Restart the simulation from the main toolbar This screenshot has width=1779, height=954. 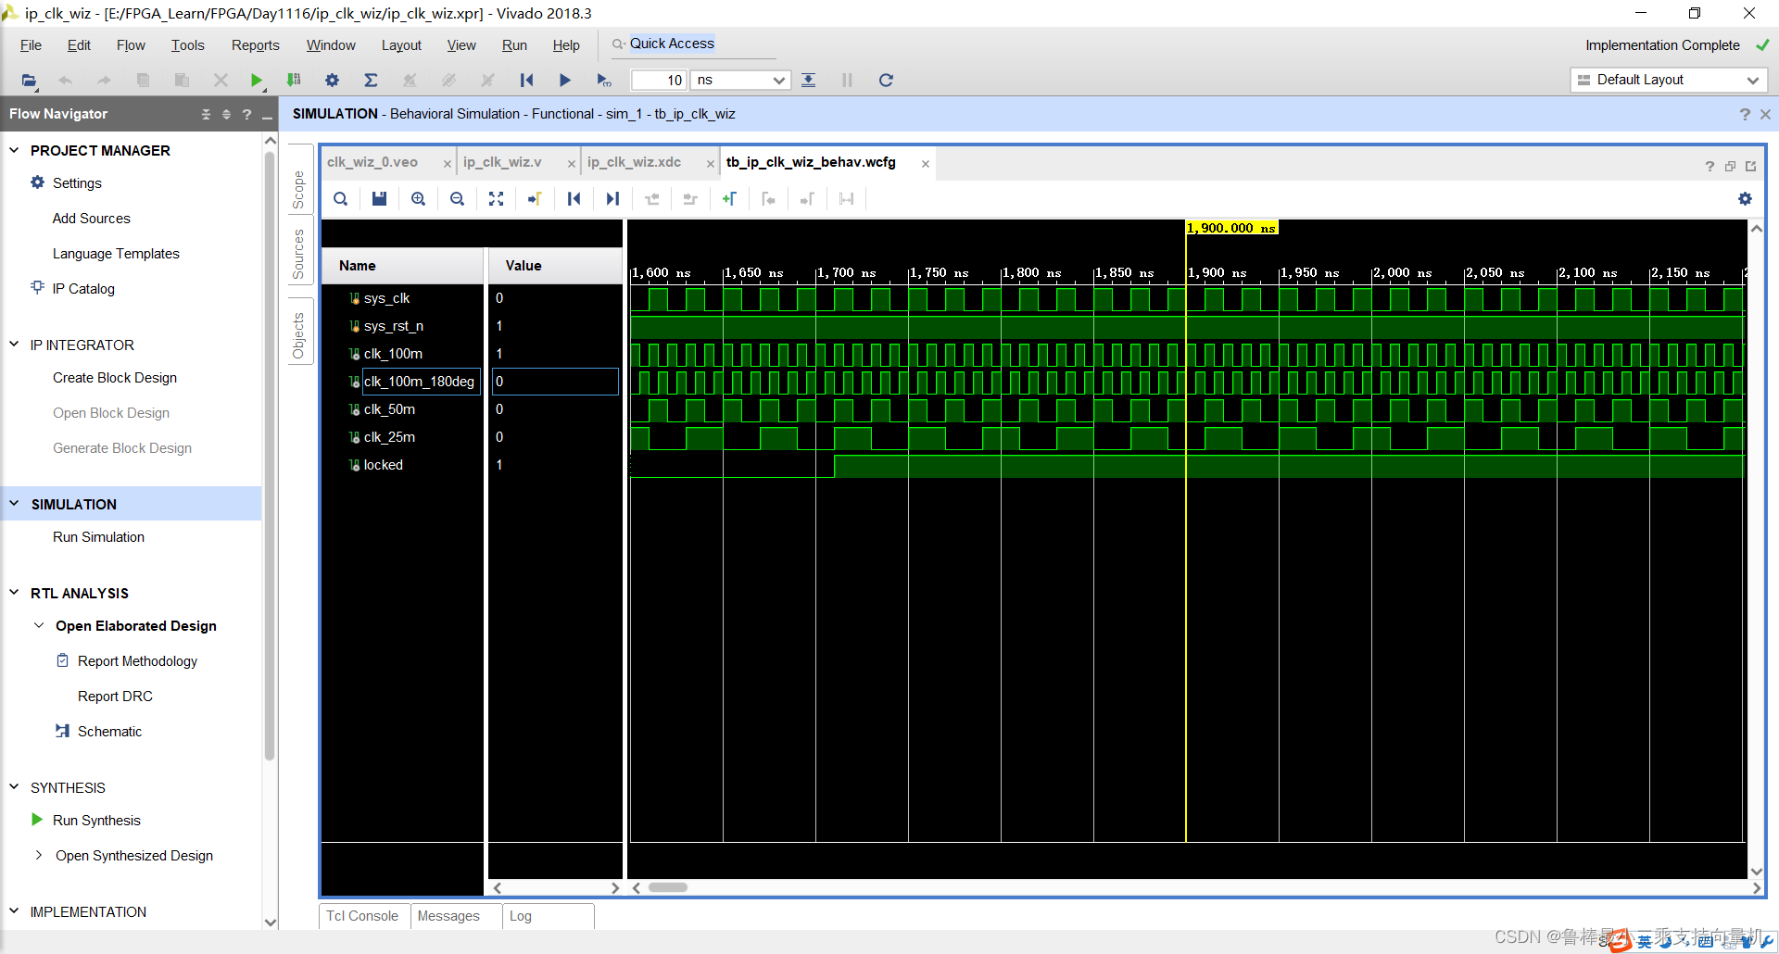pyautogui.click(x=526, y=81)
